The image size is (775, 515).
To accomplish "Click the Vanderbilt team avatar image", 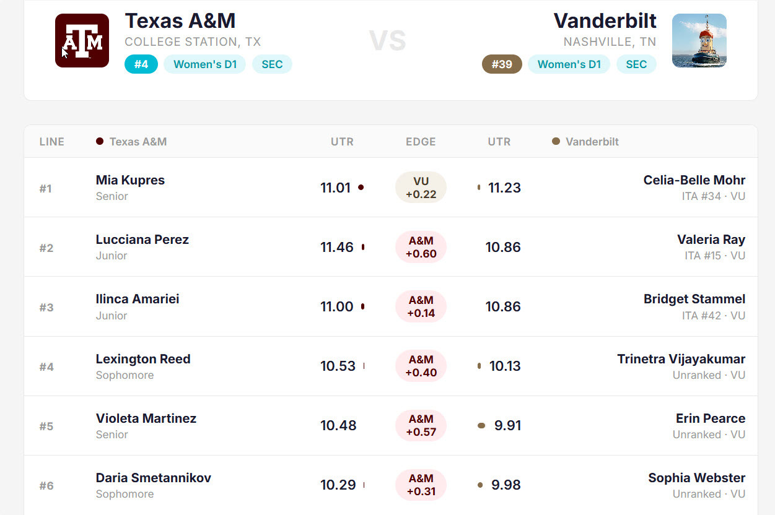I will [x=699, y=40].
